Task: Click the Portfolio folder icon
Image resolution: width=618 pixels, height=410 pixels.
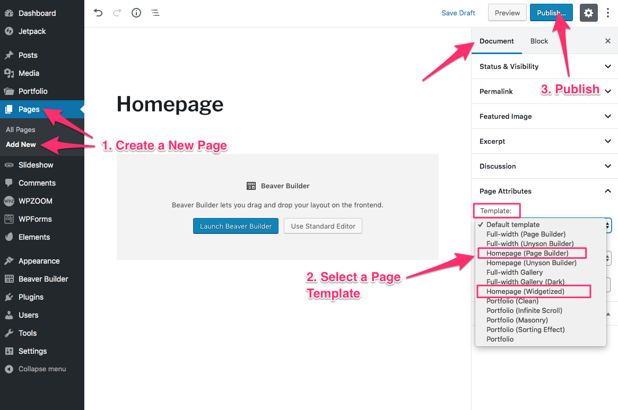Action: (x=9, y=91)
